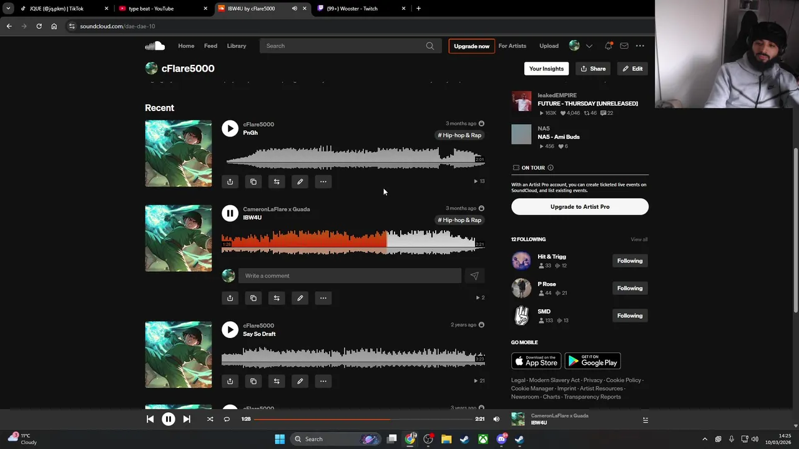Share the PnGh track

coord(230,181)
